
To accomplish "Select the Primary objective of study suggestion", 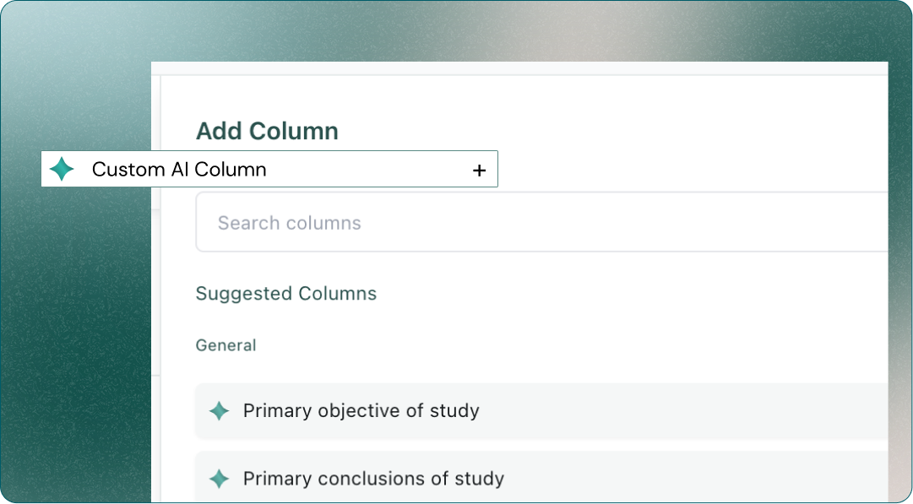I will coord(361,411).
